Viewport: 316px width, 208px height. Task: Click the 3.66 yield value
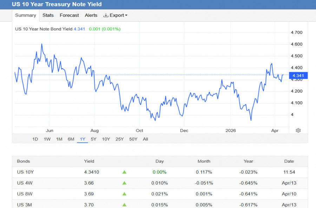89,183
